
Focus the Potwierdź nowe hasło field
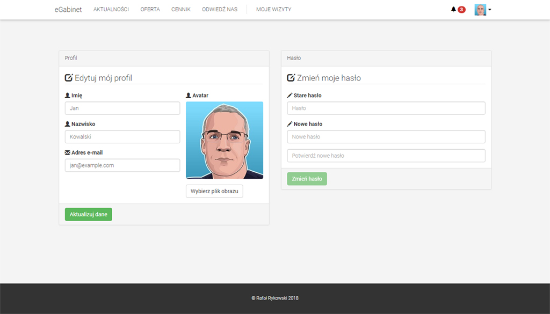[386, 156]
